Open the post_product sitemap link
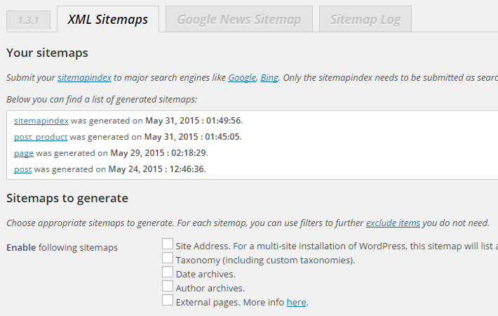 click(x=41, y=137)
